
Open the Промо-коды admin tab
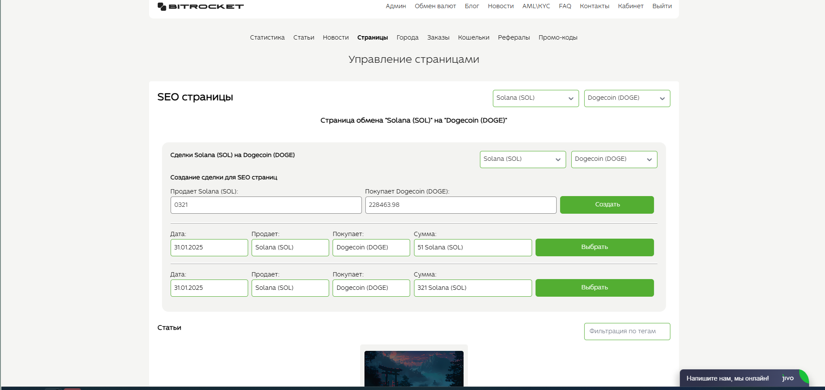point(558,37)
